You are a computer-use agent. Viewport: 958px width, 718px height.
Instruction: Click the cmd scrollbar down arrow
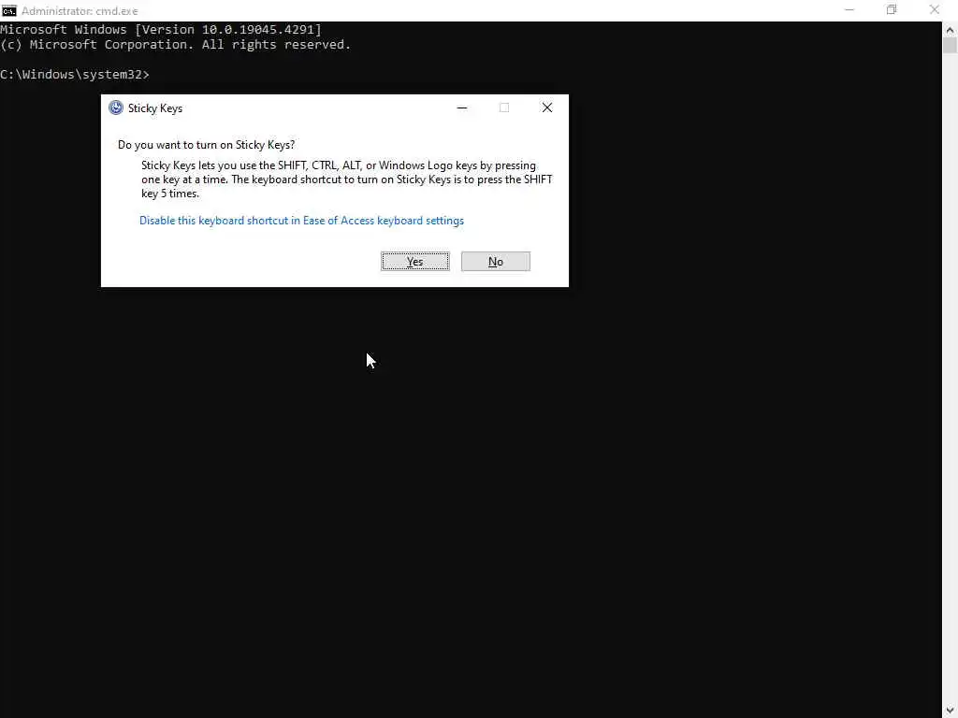tap(950, 711)
